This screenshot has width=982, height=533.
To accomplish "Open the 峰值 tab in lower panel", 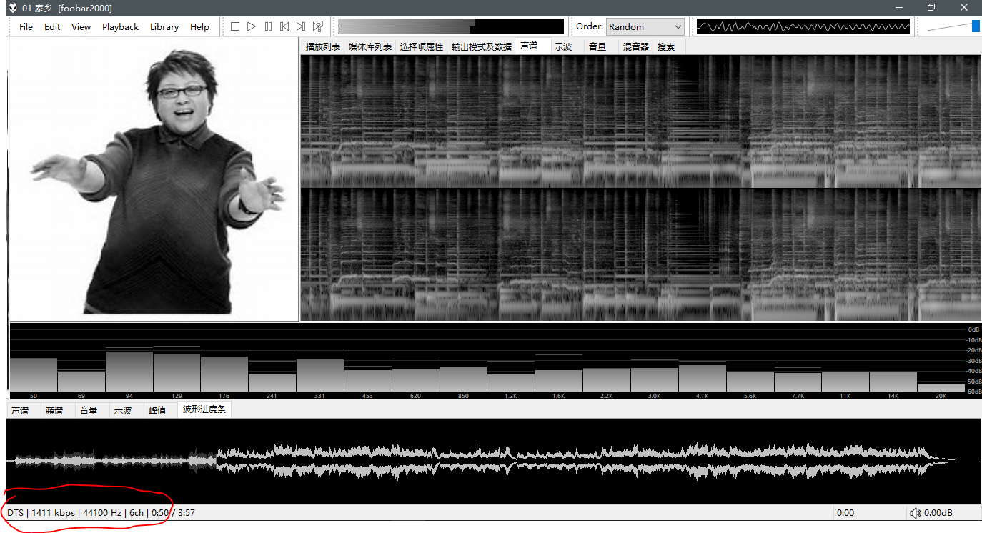I will coord(157,411).
